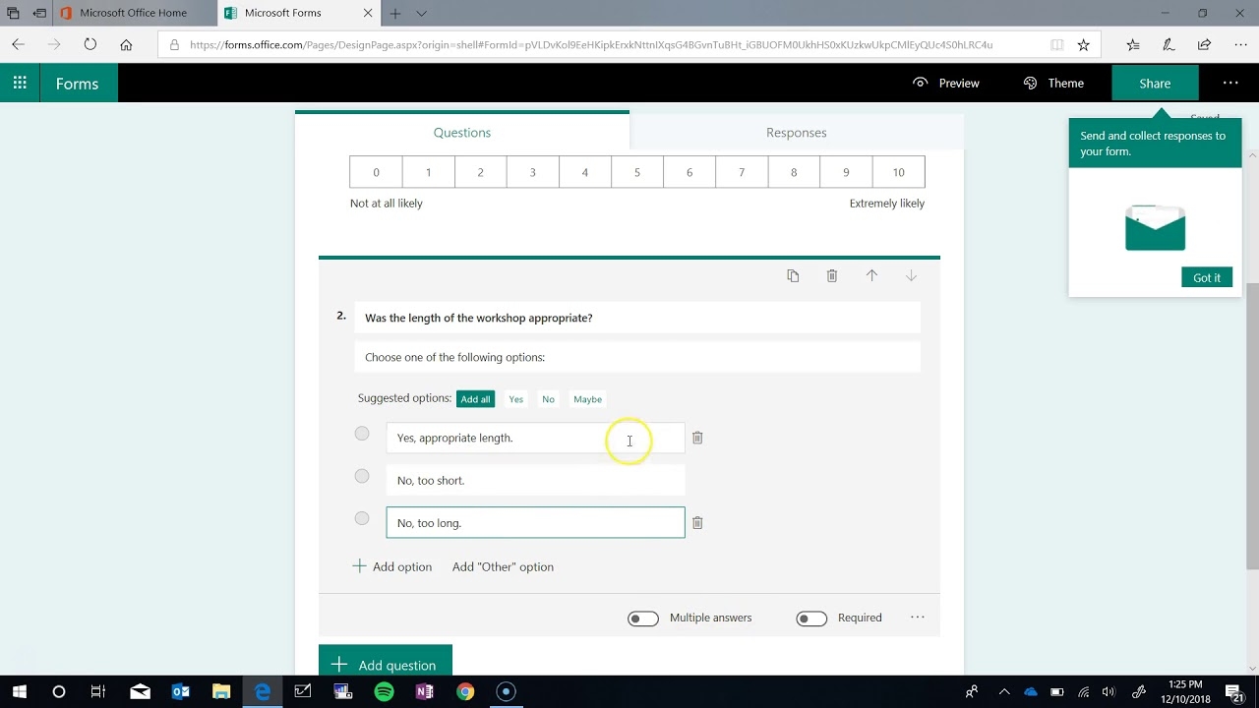Open Outlook from the taskbar

pyautogui.click(x=180, y=691)
